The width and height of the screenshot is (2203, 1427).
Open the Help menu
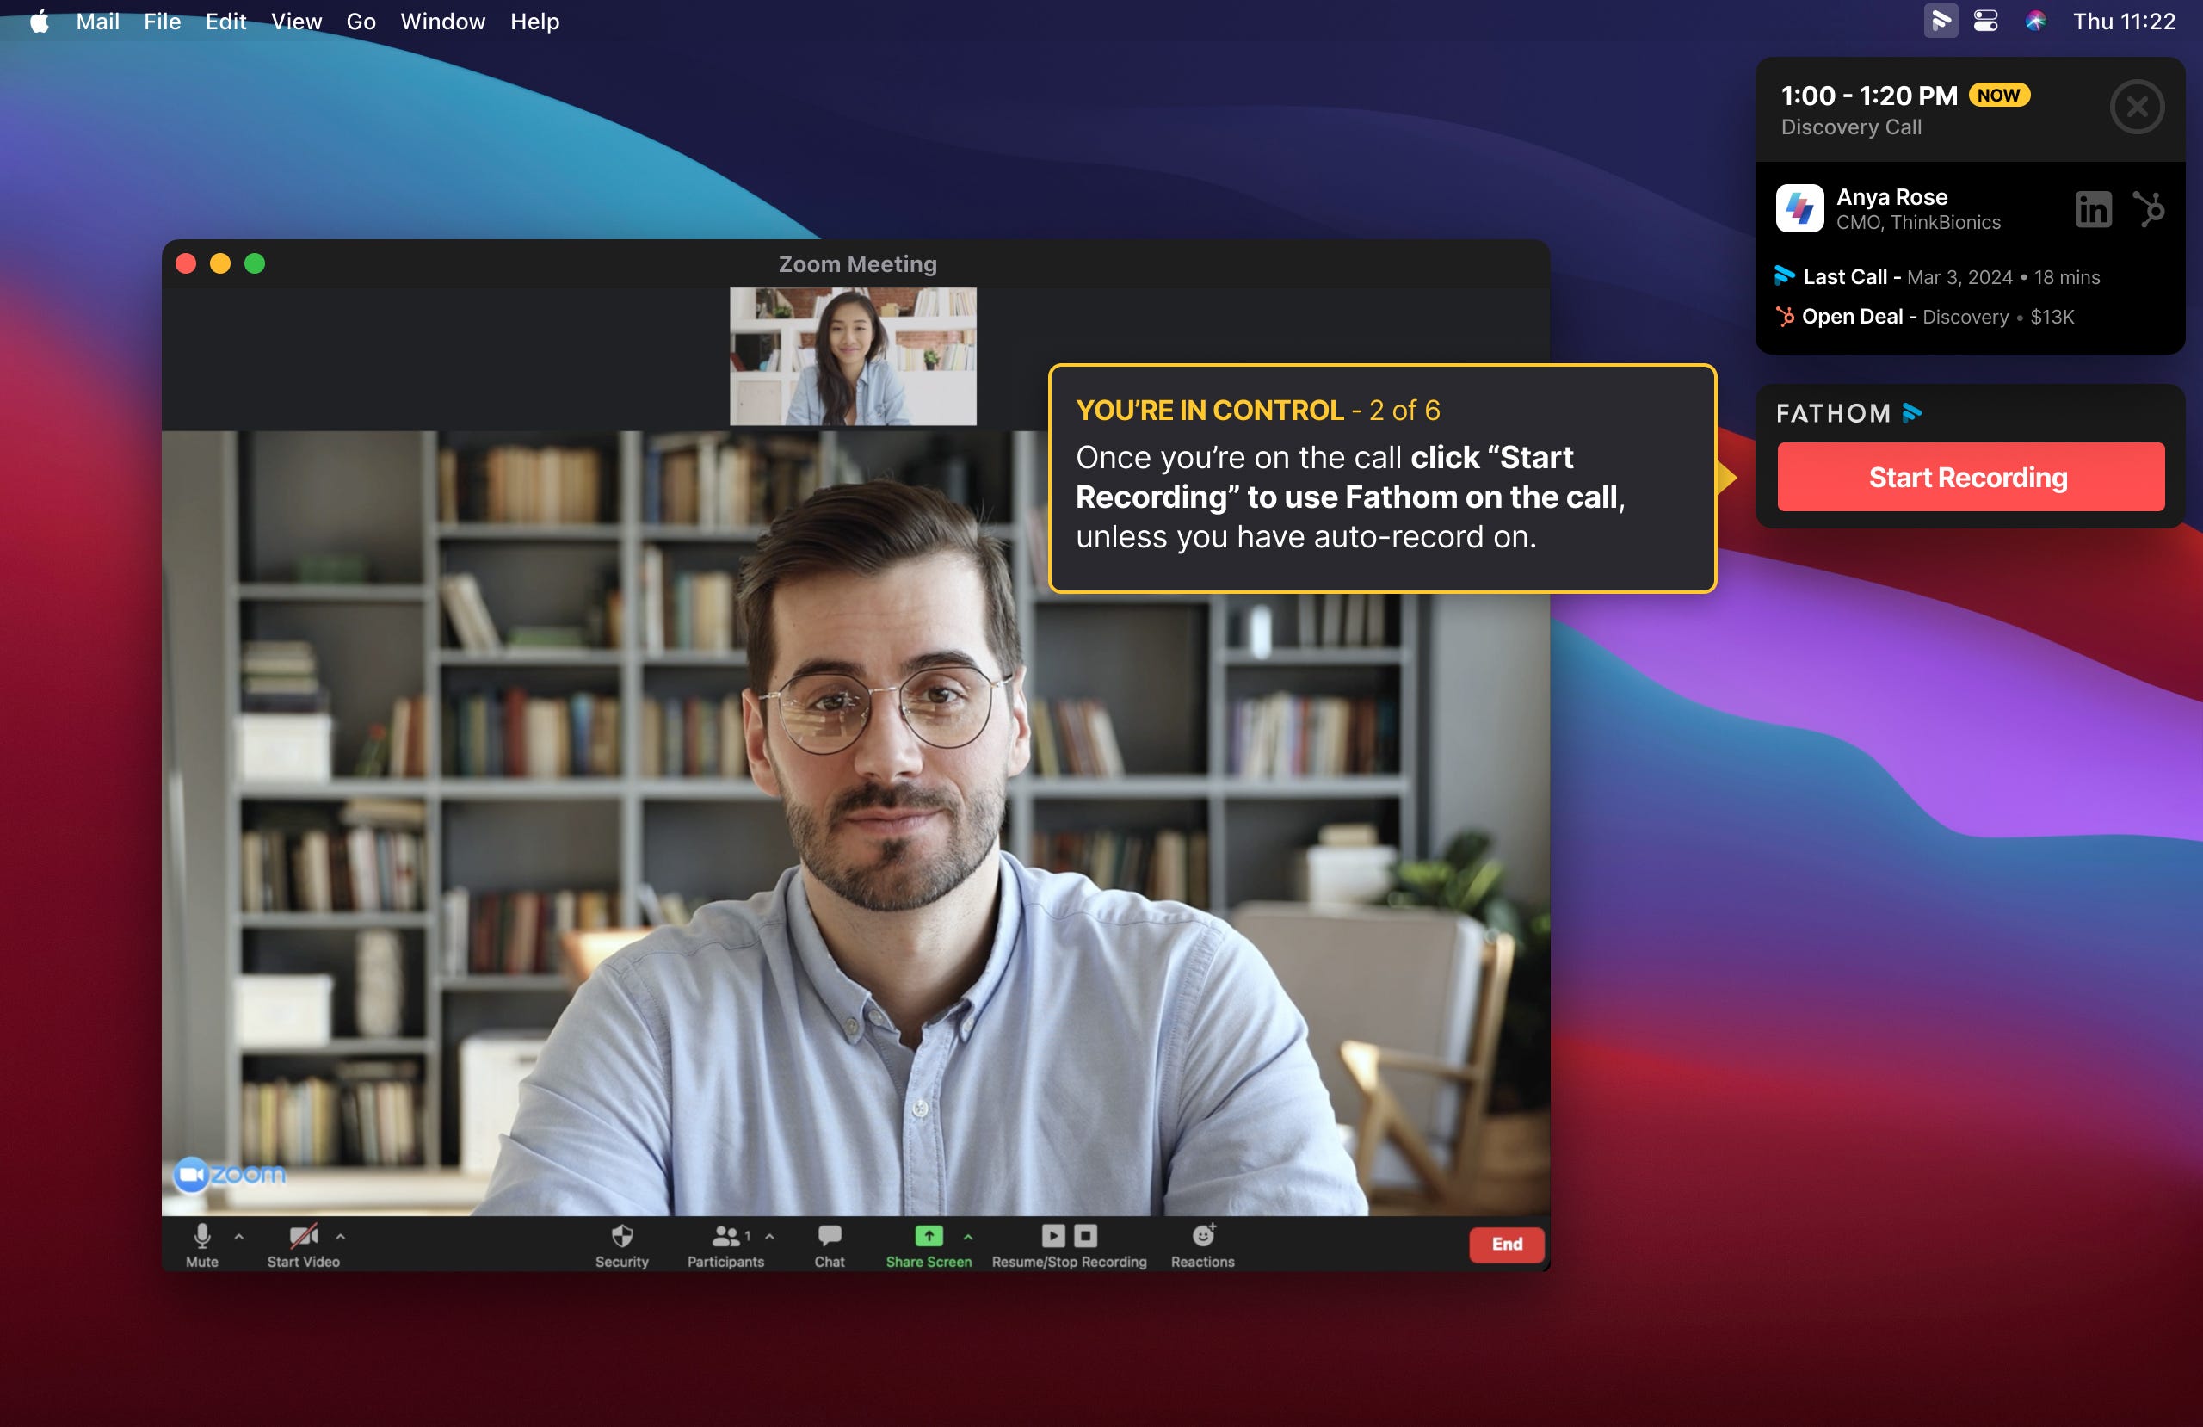[x=534, y=22]
